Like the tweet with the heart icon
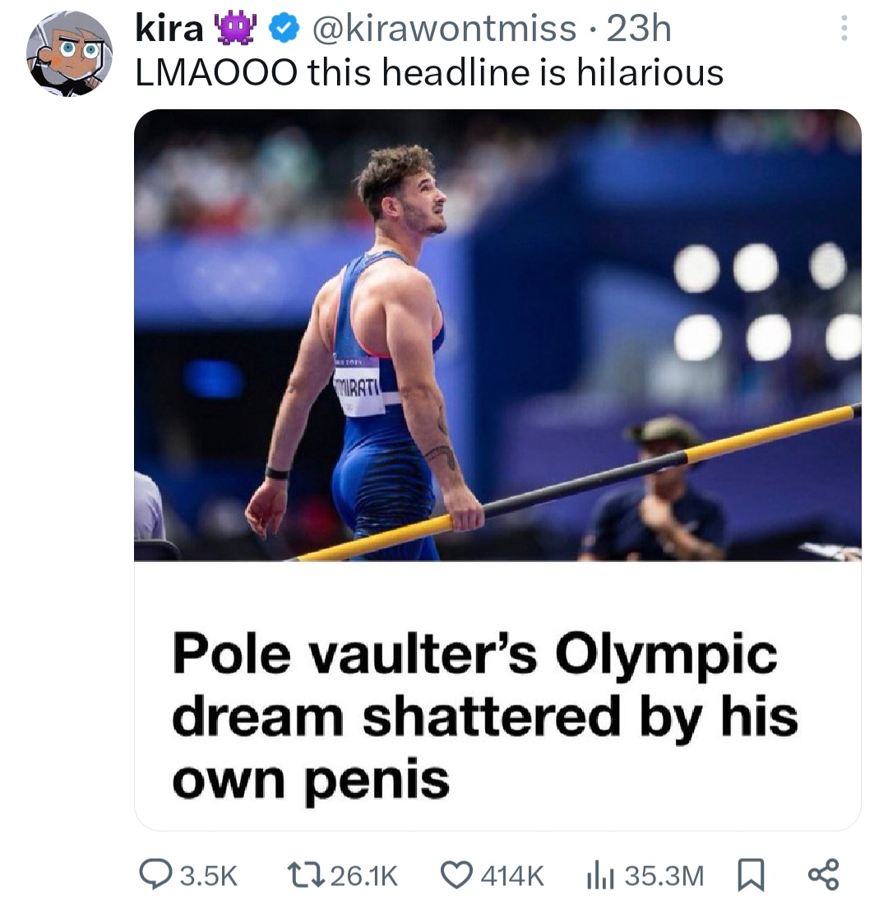 coord(458,875)
